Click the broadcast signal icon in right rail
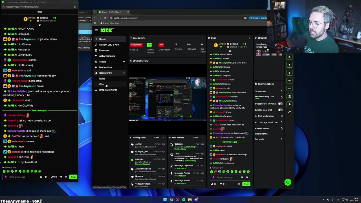 pos(289,89)
